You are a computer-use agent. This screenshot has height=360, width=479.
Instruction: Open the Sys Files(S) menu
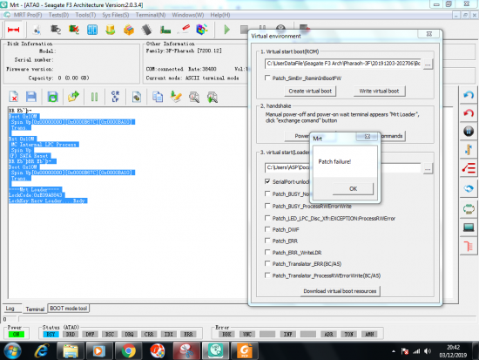tap(116, 15)
